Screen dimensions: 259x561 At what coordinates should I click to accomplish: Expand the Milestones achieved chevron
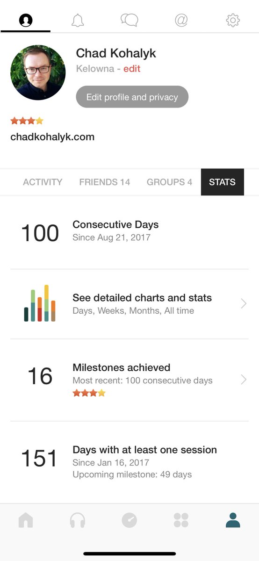(x=244, y=379)
